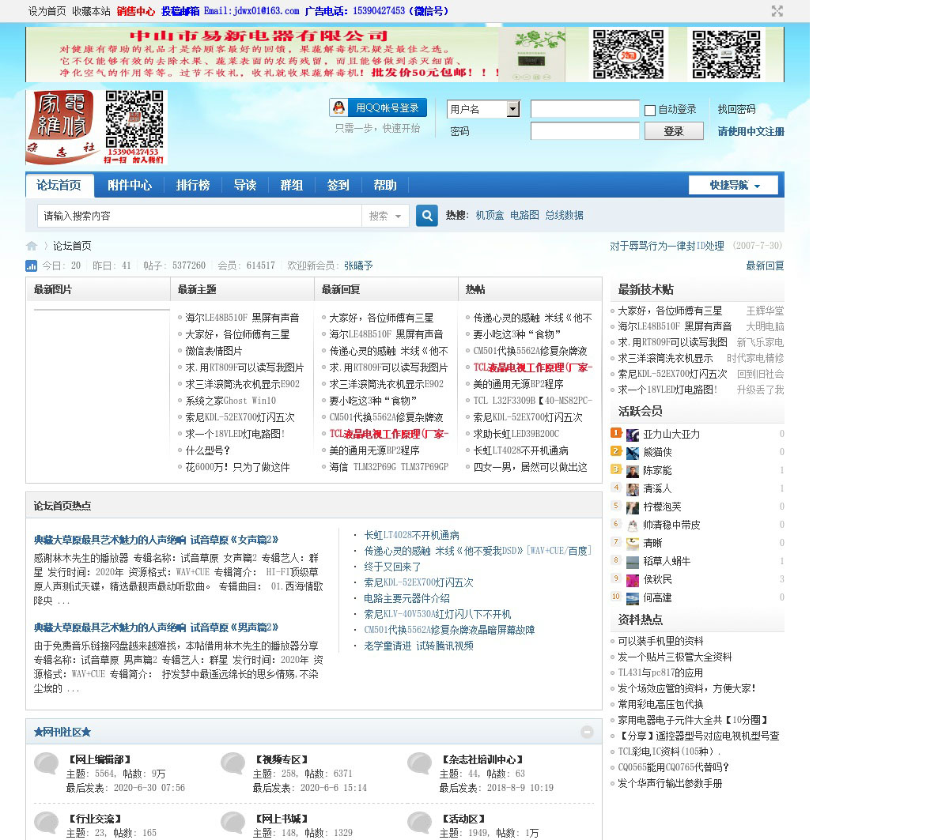Focus the password input field
949x840 pixels.
tap(584, 131)
